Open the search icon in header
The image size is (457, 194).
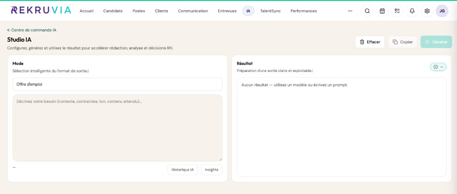(x=367, y=11)
